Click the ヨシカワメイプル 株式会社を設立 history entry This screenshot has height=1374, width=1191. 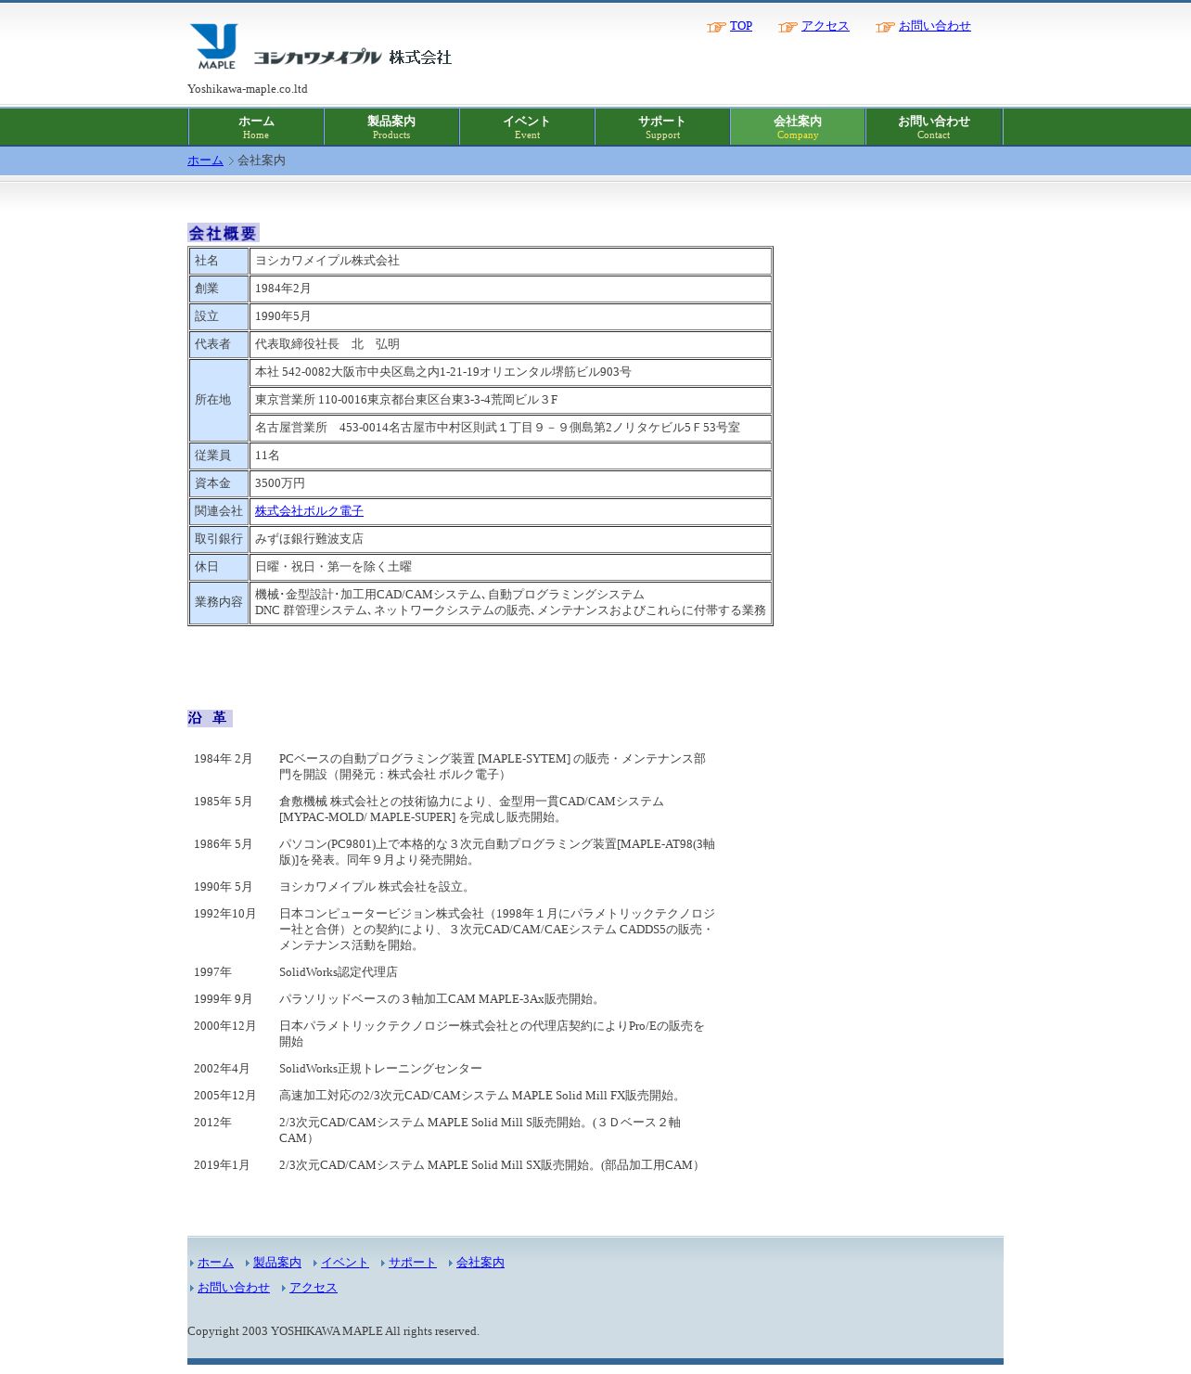pyautogui.click(x=378, y=887)
